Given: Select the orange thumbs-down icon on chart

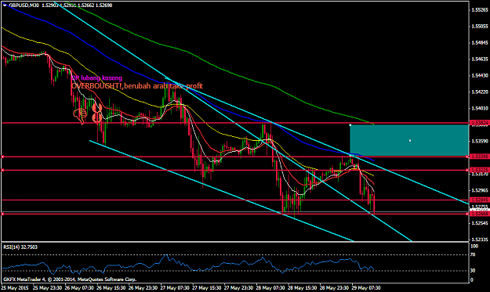Looking at the screenshot, I should [x=80, y=116].
